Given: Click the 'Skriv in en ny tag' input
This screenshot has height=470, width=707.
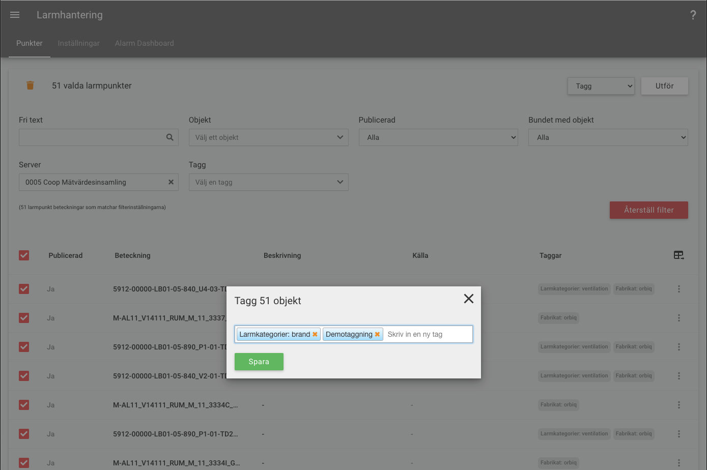Looking at the screenshot, I should click(x=428, y=334).
